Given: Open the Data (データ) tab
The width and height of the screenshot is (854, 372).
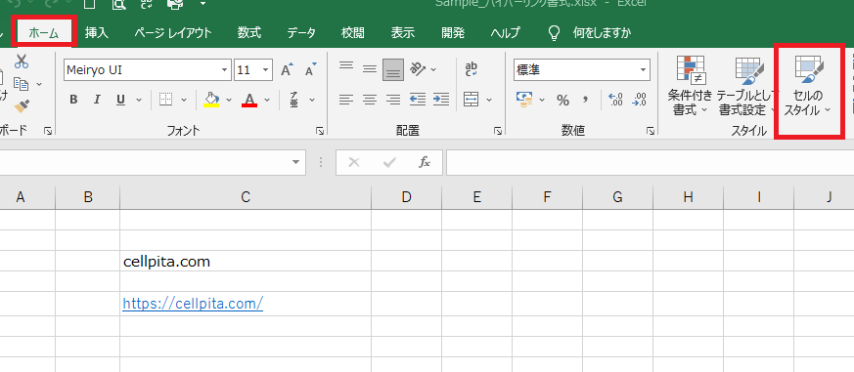Looking at the screenshot, I should tap(301, 32).
